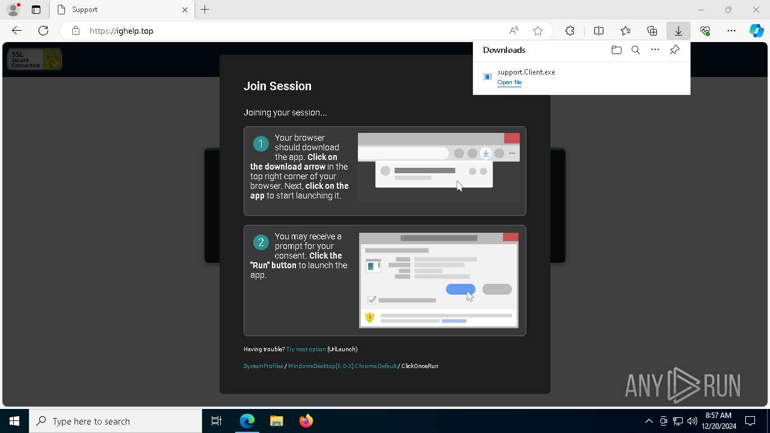Add page to favorites star
The width and height of the screenshot is (770, 433).
[x=538, y=31]
